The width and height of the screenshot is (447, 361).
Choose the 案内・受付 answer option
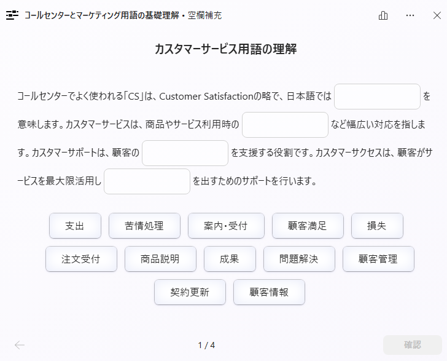pyautogui.click(x=226, y=226)
